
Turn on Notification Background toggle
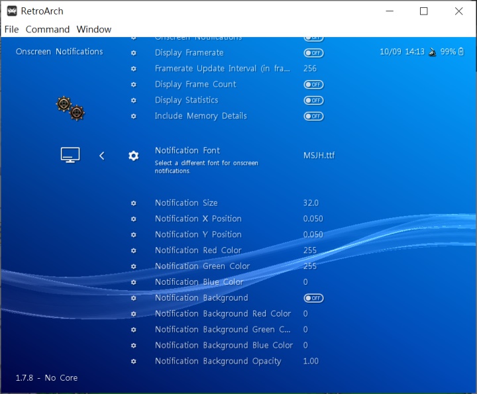click(x=313, y=298)
